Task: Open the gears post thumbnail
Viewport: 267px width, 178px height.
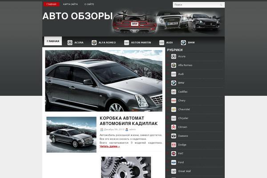Action: pyautogui.click(x=126, y=167)
